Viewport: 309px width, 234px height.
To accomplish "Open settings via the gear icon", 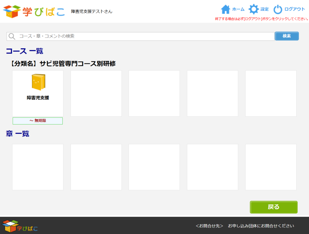I will (x=253, y=9).
